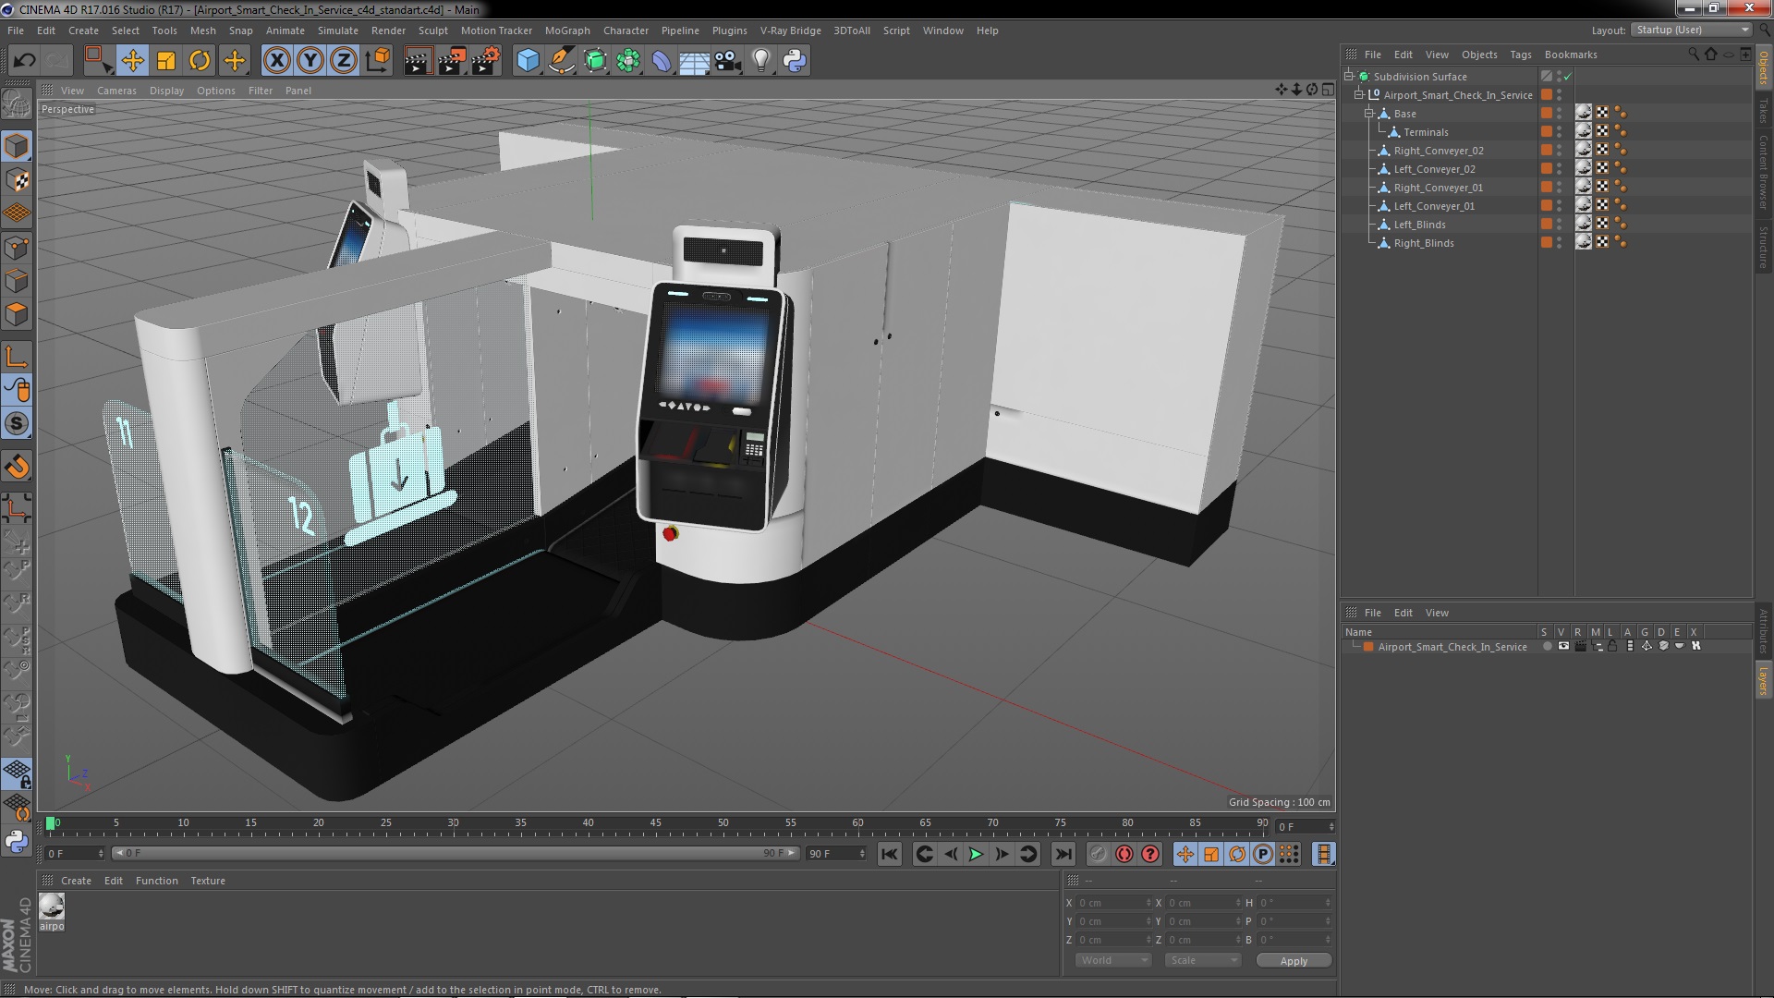This screenshot has width=1774, height=998.
Task: Enable Edges mode in left sidebar
Action: (17, 281)
